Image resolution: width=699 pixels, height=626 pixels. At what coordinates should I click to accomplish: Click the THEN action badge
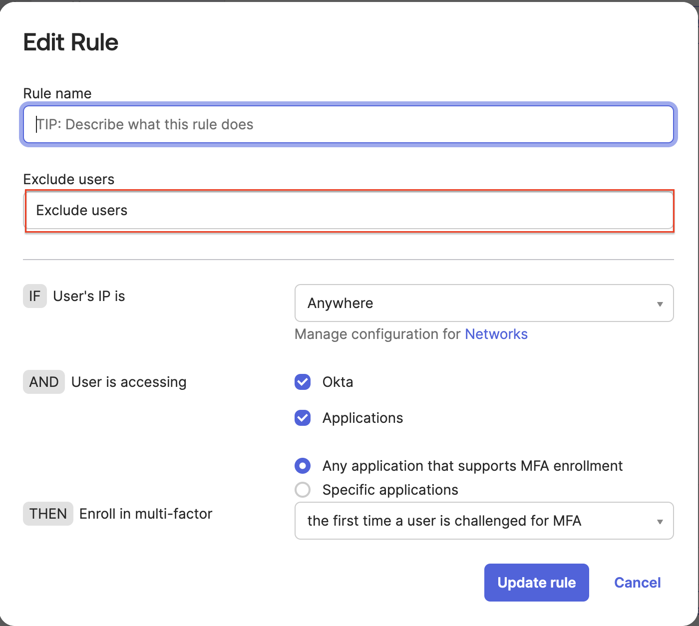(48, 514)
